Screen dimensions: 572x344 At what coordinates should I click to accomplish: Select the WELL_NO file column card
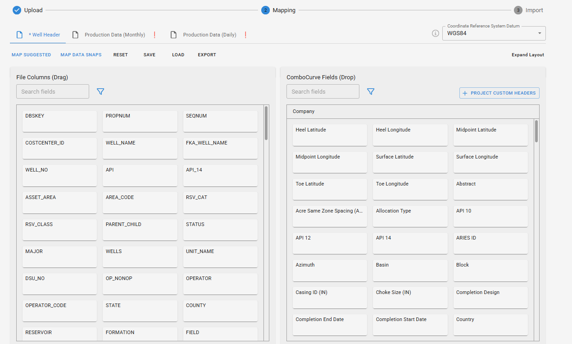point(59,176)
